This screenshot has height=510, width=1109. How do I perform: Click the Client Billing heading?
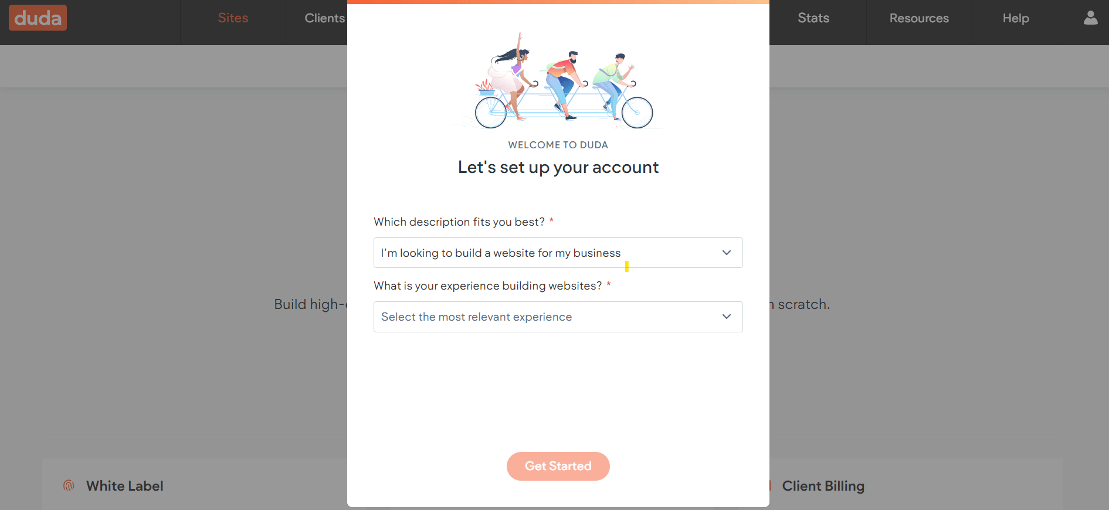coord(823,486)
